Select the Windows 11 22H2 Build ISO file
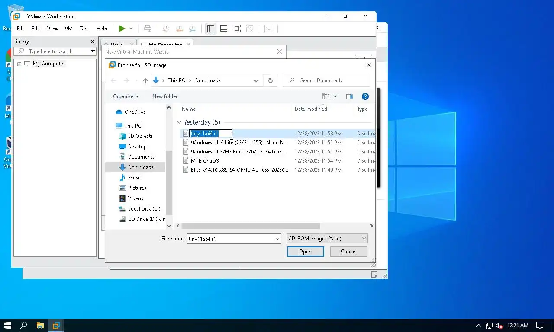The height and width of the screenshot is (332, 554). pos(238,152)
